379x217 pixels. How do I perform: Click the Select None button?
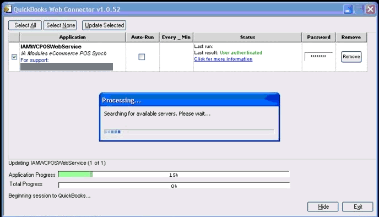61,25
